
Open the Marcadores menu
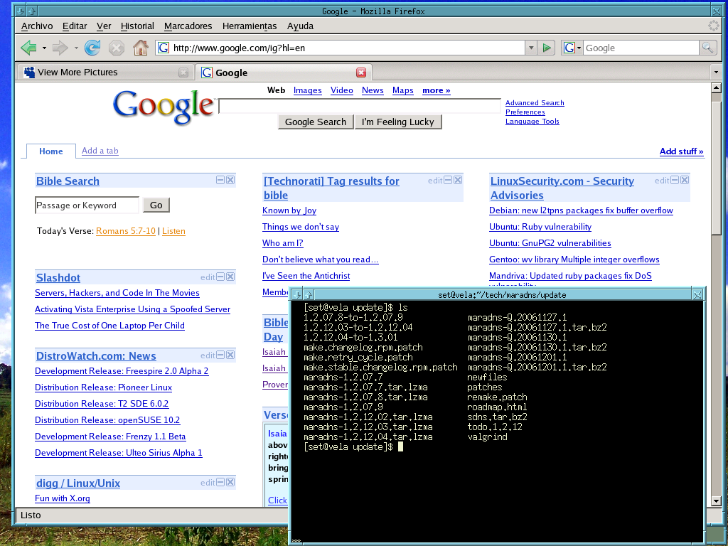(188, 26)
